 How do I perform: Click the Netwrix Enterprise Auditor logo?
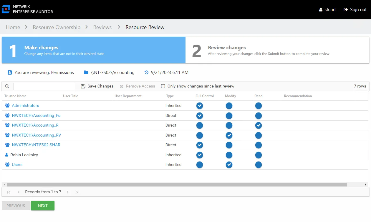6,9
